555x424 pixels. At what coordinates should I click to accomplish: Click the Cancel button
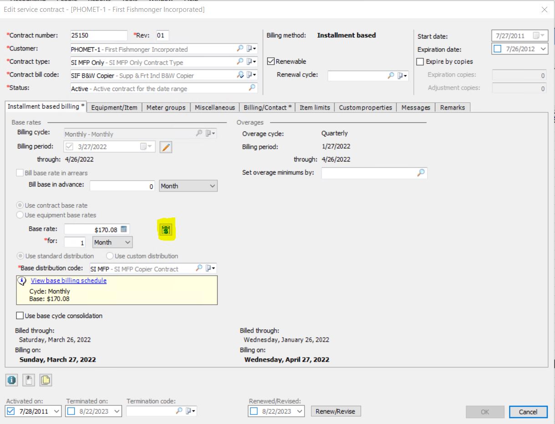tap(528, 412)
